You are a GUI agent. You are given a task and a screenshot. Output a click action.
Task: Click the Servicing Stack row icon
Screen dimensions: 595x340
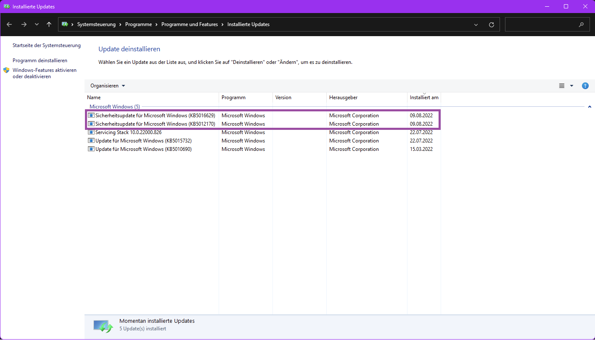[91, 132]
